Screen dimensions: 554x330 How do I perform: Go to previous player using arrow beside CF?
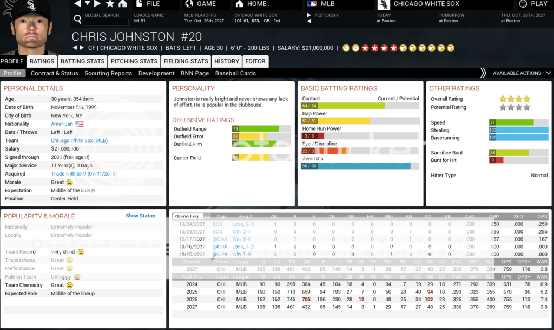(76, 48)
